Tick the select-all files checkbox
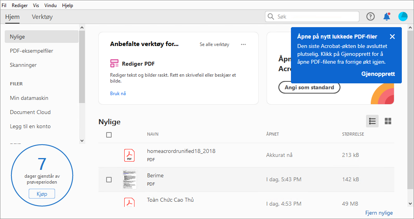Viewport: 414px width, 219px height. click(x=109, y=135)
